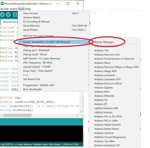Open Serial Monitor from Tools menu
150x148 pixels.
pos(54,26)
